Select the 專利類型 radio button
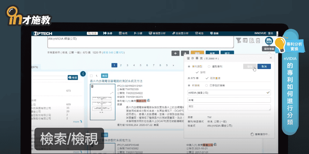This screenshot has width=309, height=154. pyautogui.click(x=189, y=66)
